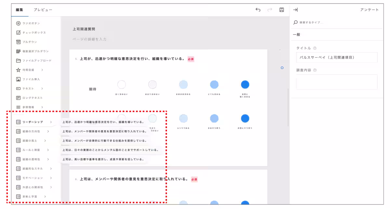Expand the テキスト type submenu
The width and height of the screenshot is (390, 209).
tap(42, 89)
